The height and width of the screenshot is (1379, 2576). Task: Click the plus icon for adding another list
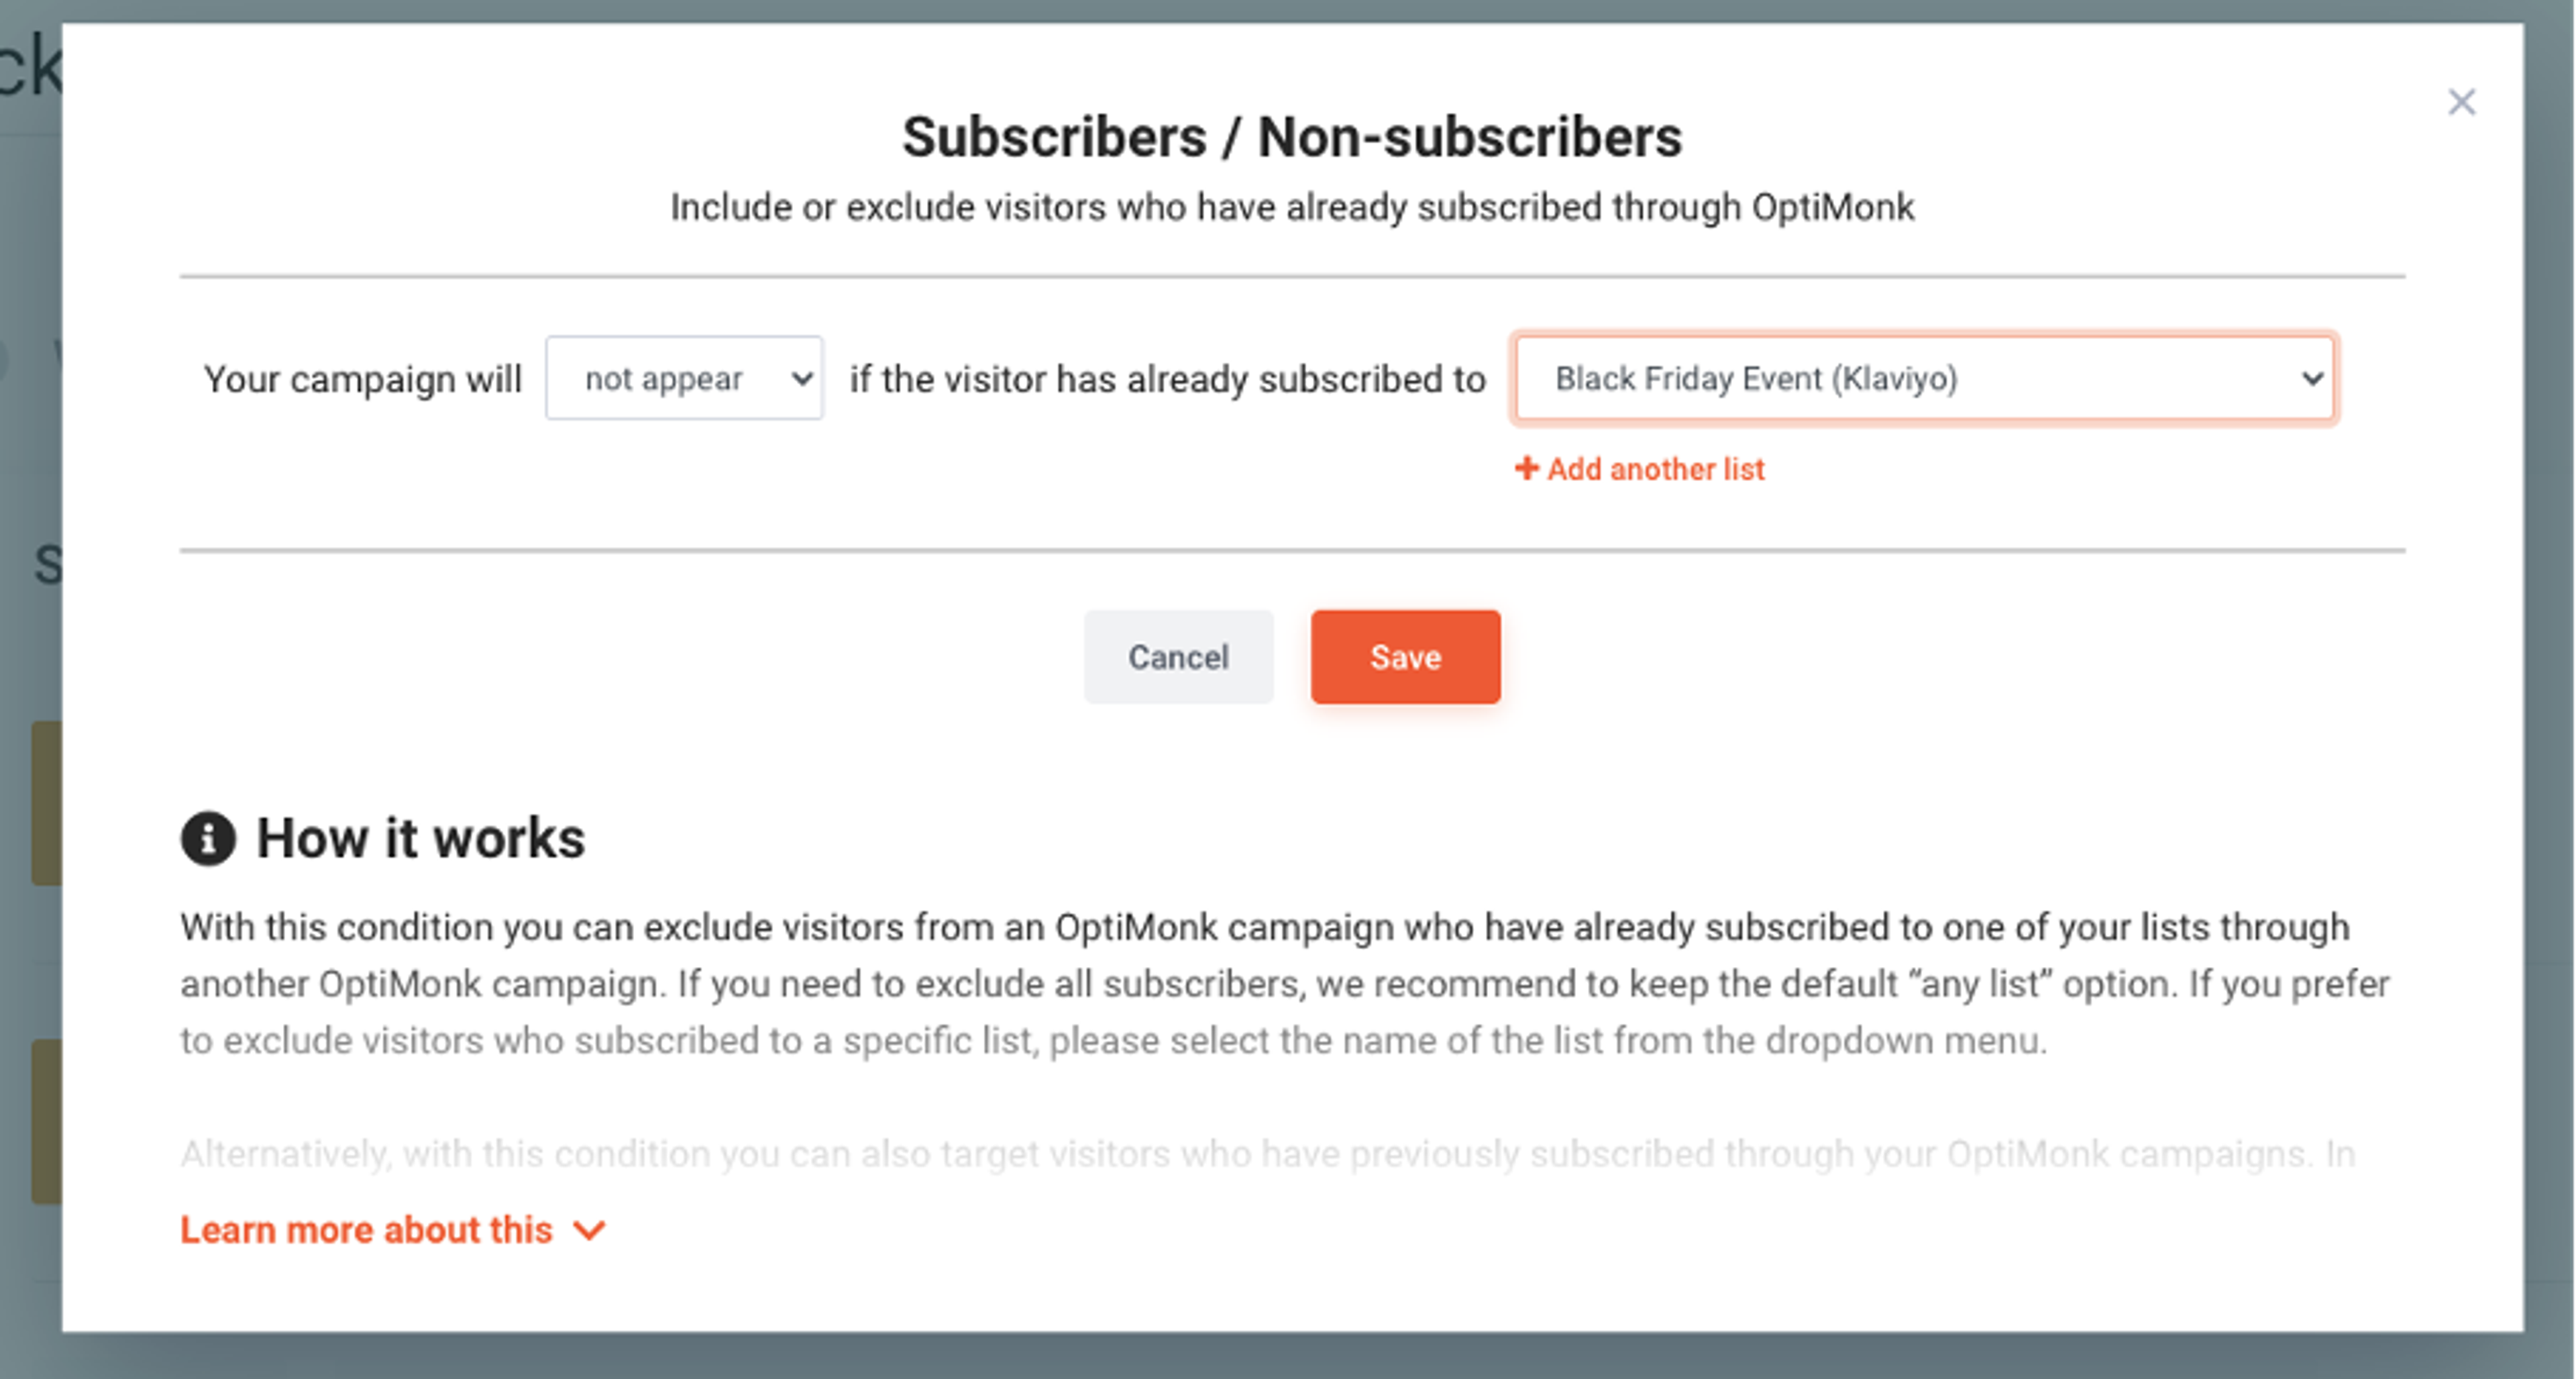[x=1528, y=468]
